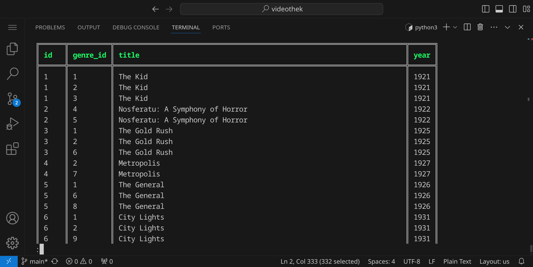Open the Manage settings gear

point(12,243)
